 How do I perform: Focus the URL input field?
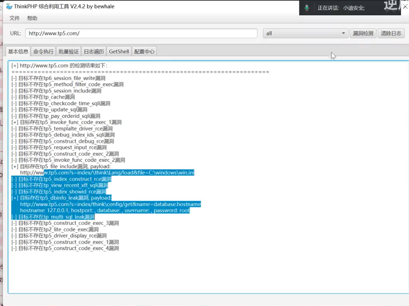tap(141, 34)
